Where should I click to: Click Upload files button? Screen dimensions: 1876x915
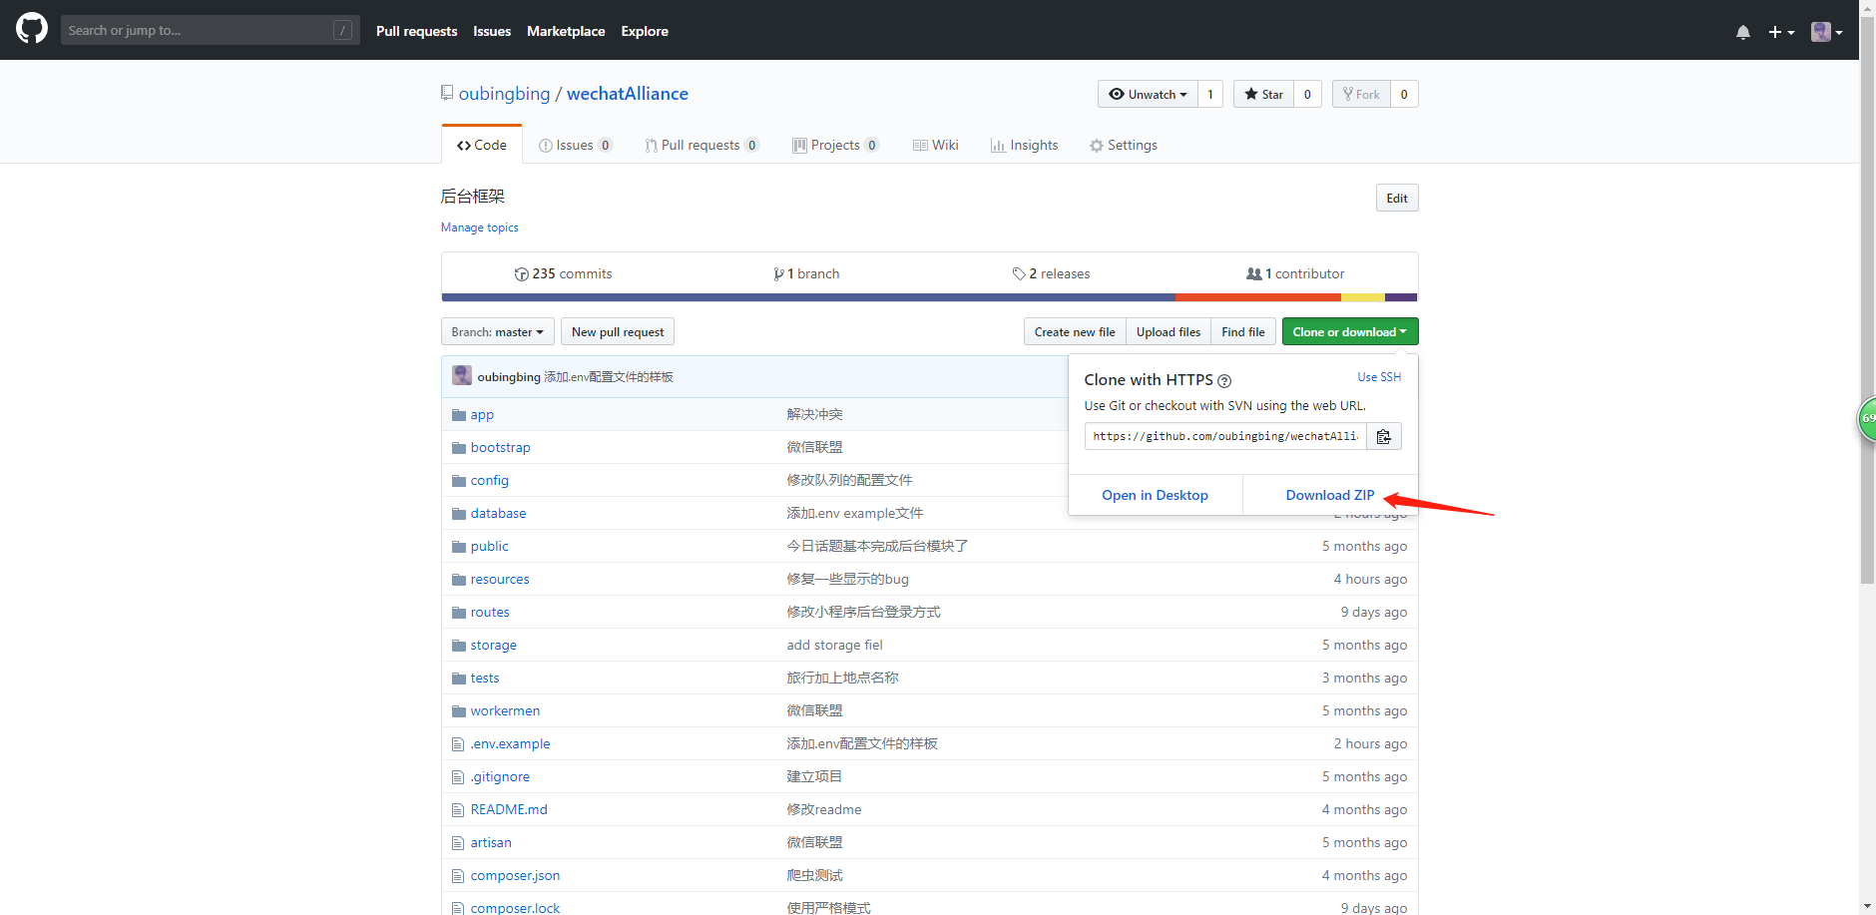(x=1169, y=331)
